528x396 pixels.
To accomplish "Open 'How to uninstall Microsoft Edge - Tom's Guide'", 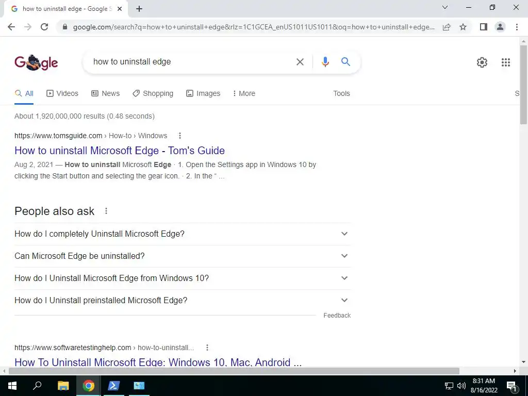I will tap(120, 151).
